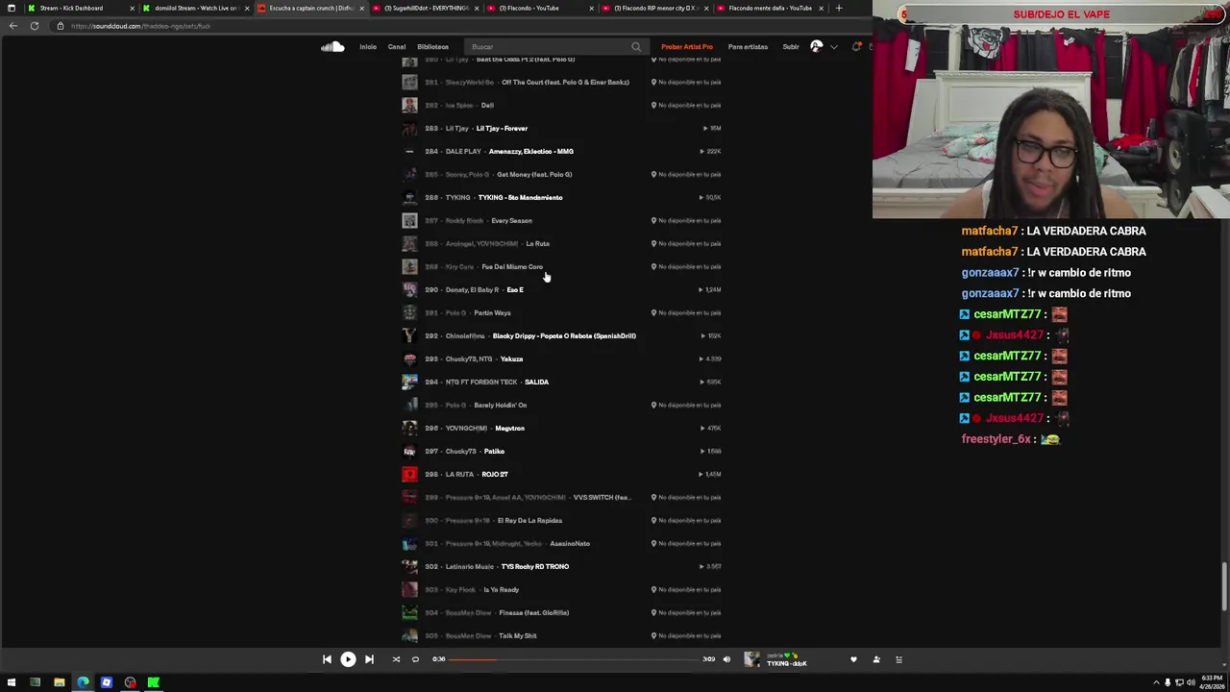The height and width of the screenshot is (692, 1230).
Task: Reload the page
Action: point(35,26)
